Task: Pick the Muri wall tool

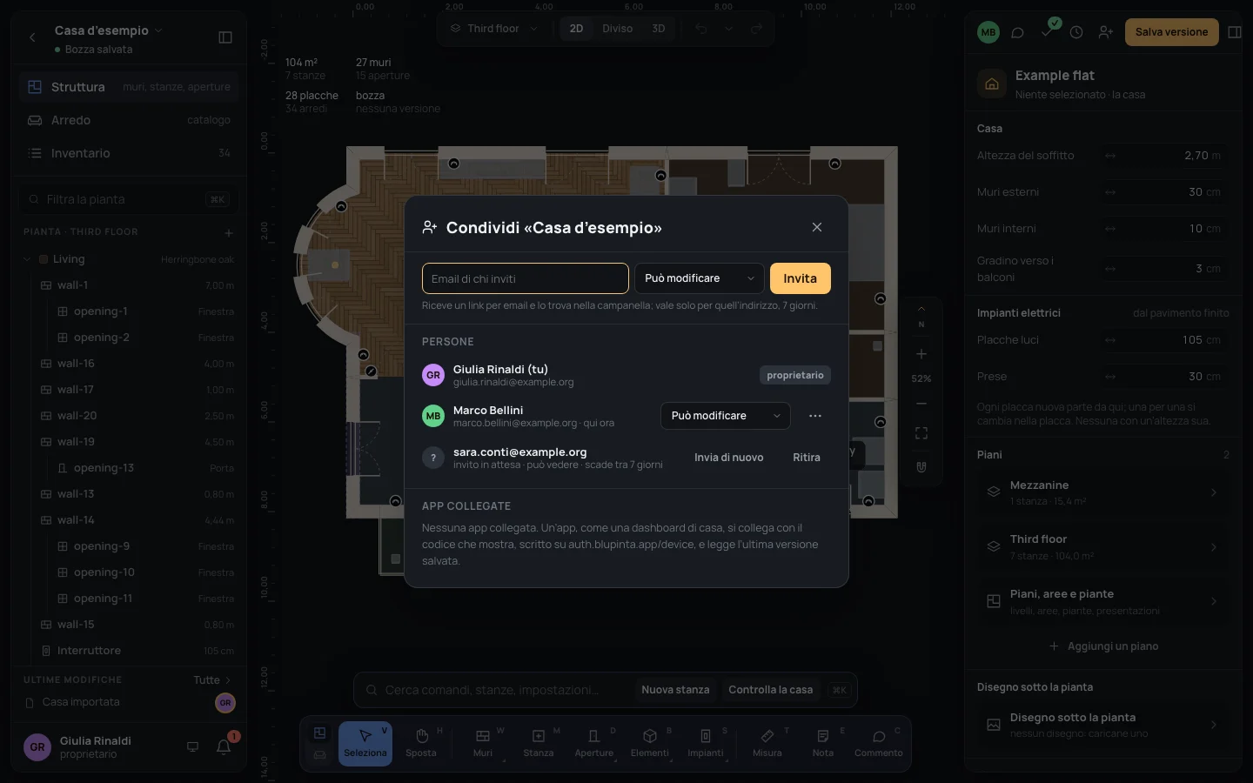Action: (x=483, y=744)
